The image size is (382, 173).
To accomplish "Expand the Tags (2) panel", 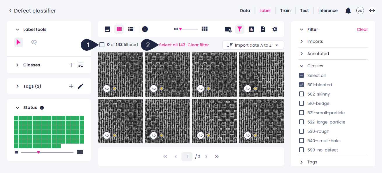I will [x=17, y=86].
